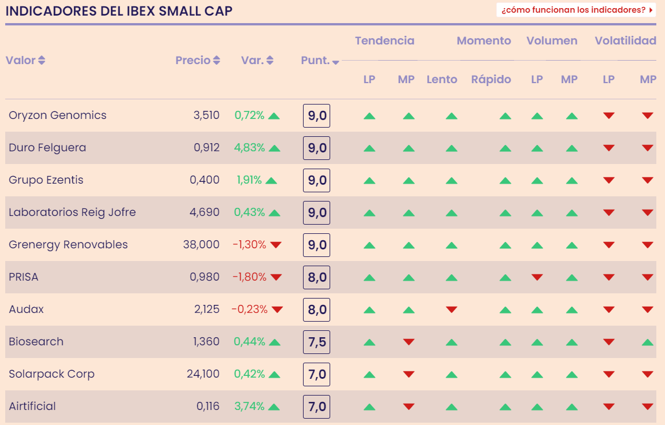Click Audax red Momento Lento down arrow
665x425 pixels.
452,310
